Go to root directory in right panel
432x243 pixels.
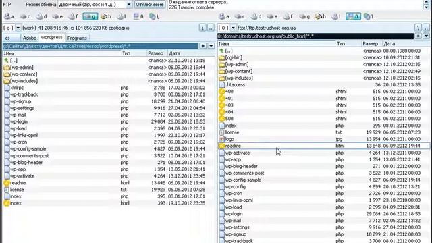418,28
